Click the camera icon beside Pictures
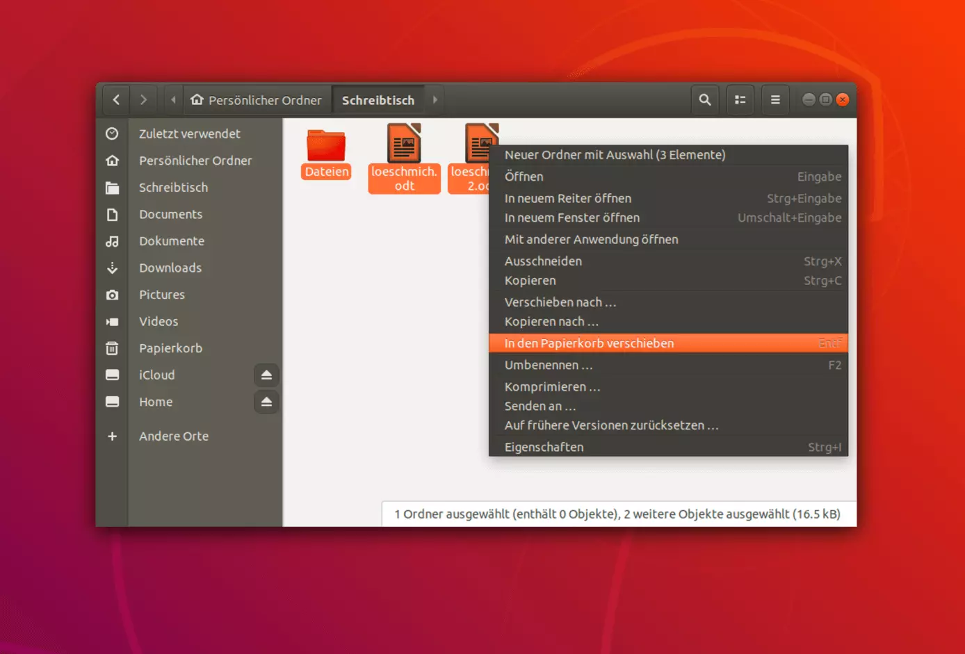The height and width of the screenshot is (654, 965). (112, 295)
